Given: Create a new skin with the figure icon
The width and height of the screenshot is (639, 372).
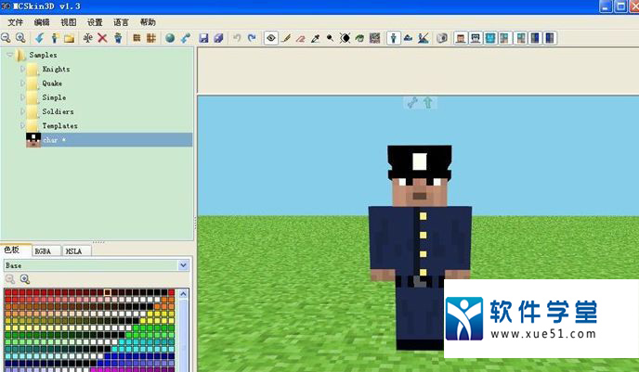Looking at the screenshot, I should point(55,38).
